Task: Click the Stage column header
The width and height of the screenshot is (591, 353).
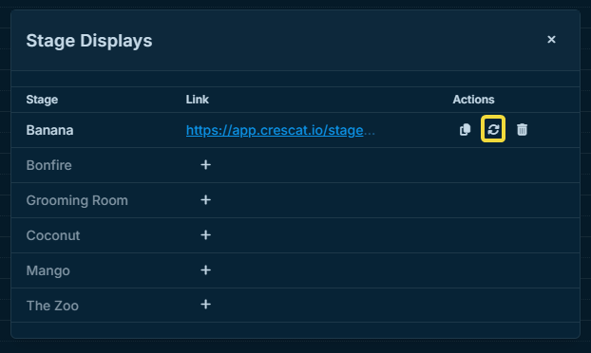Action: (42, 100)
